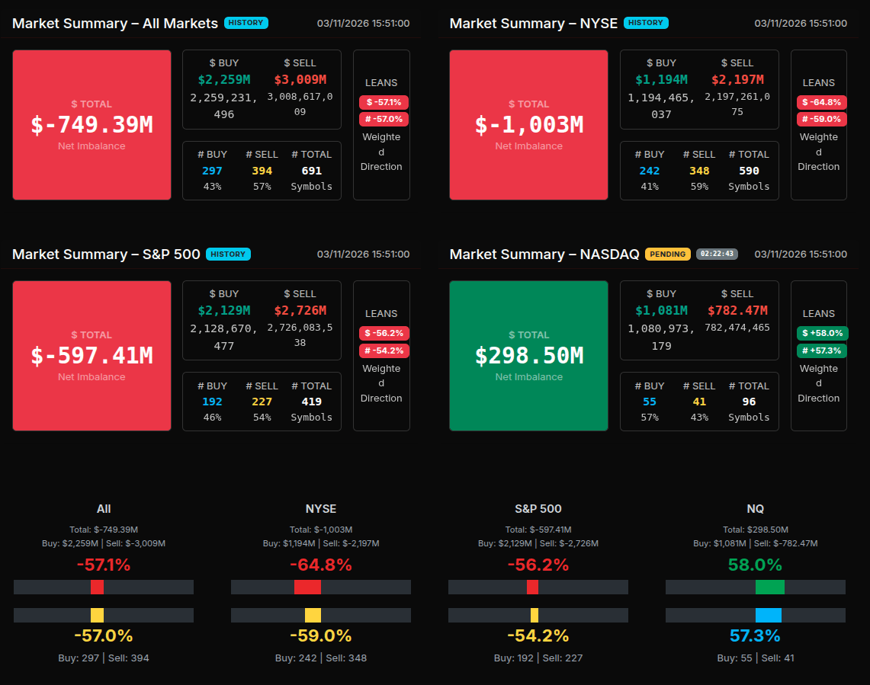Click the $ +58.0% leans badge in NASDAQ
The image size is (870, 685).
click(x=822, y=333)
